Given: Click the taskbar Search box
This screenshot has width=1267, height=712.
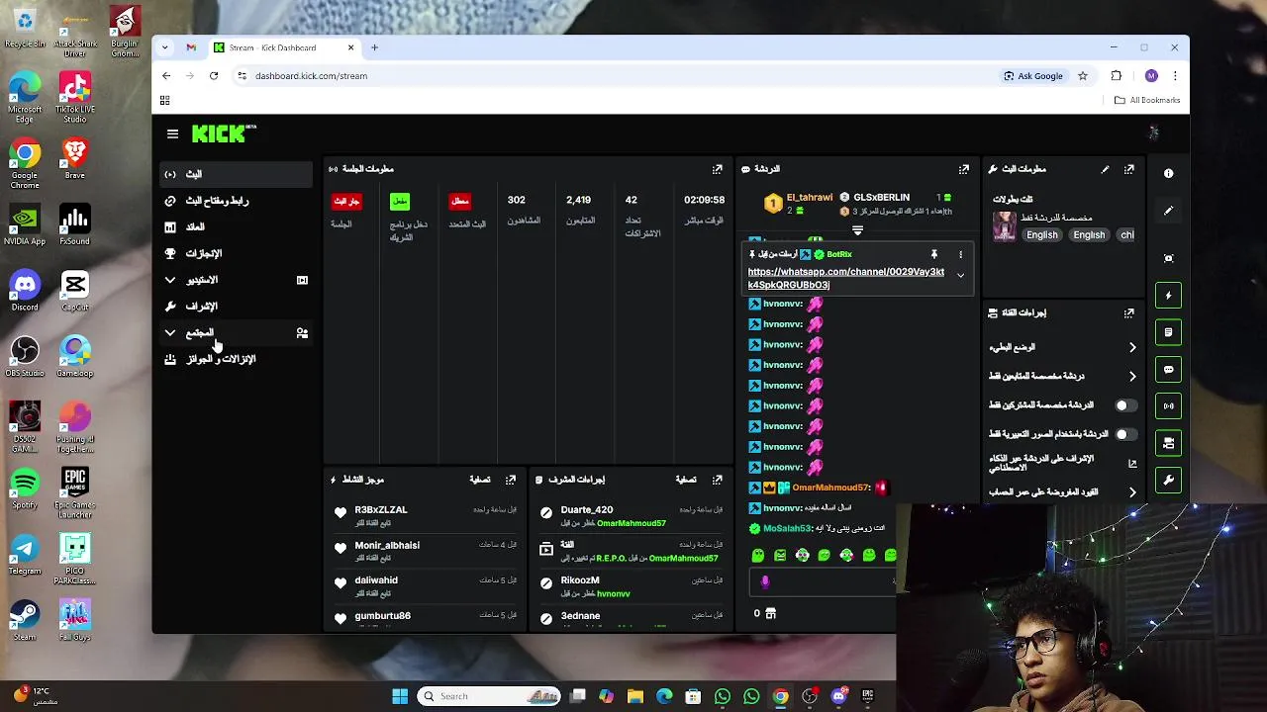Looking at the screenshot, I should click(x=491, y=696).
